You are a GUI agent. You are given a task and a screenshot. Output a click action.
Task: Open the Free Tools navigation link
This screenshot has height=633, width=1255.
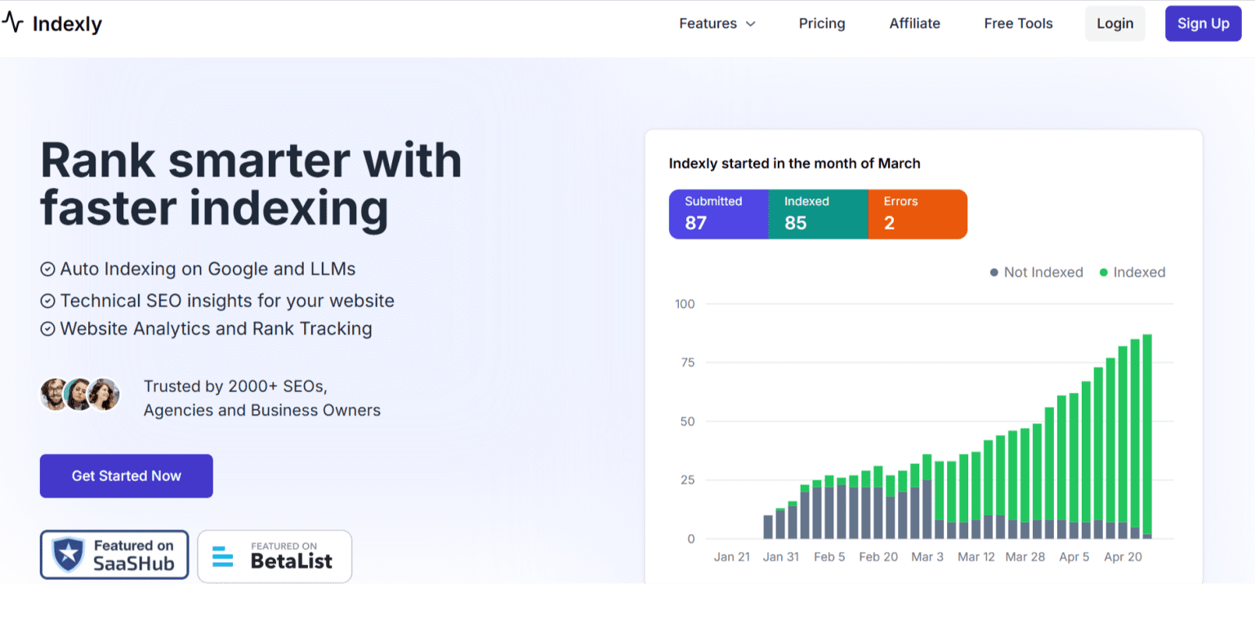point(1018,24)
